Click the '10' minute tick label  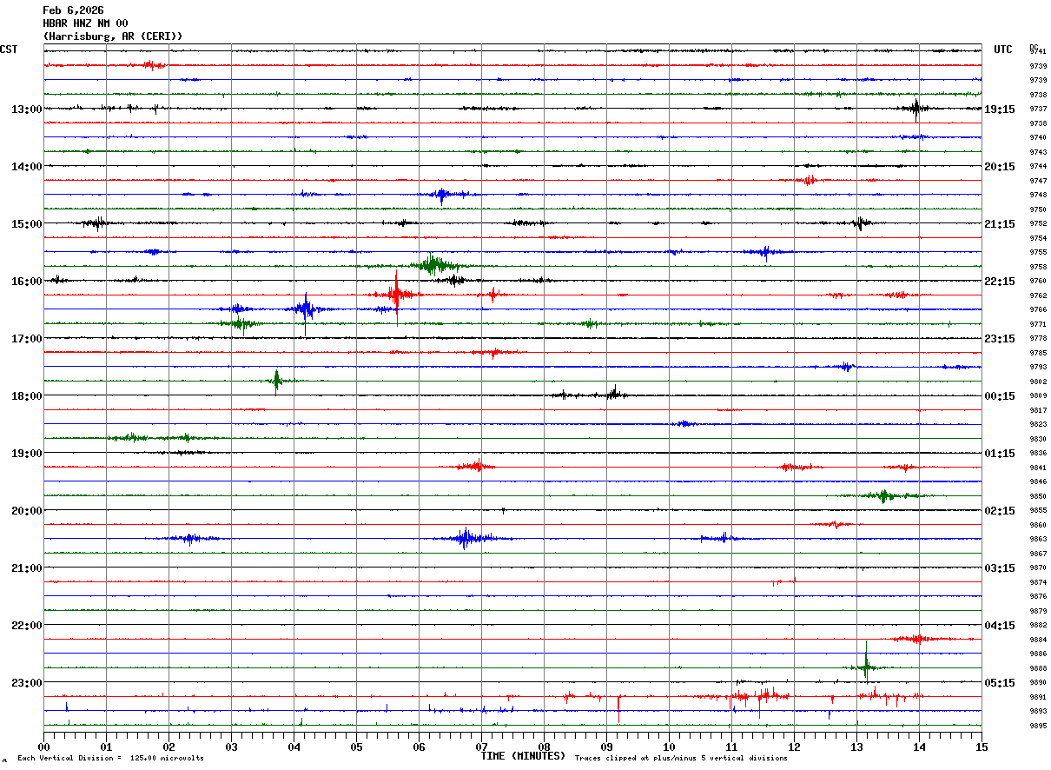(x=669, y=747)
